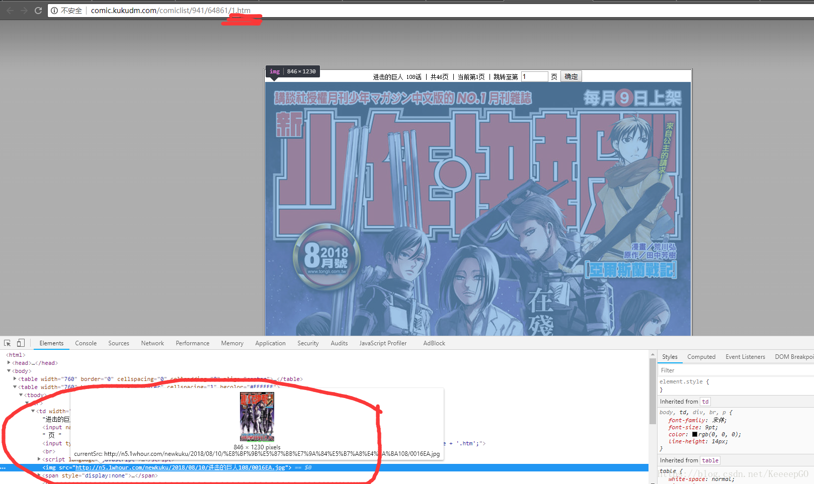Screen dimensions: 814x484
Task: Click the '共46页' total pages text
Action: tap(439, 77)
